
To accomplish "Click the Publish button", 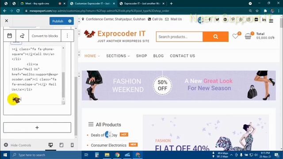I will point(58,21).
